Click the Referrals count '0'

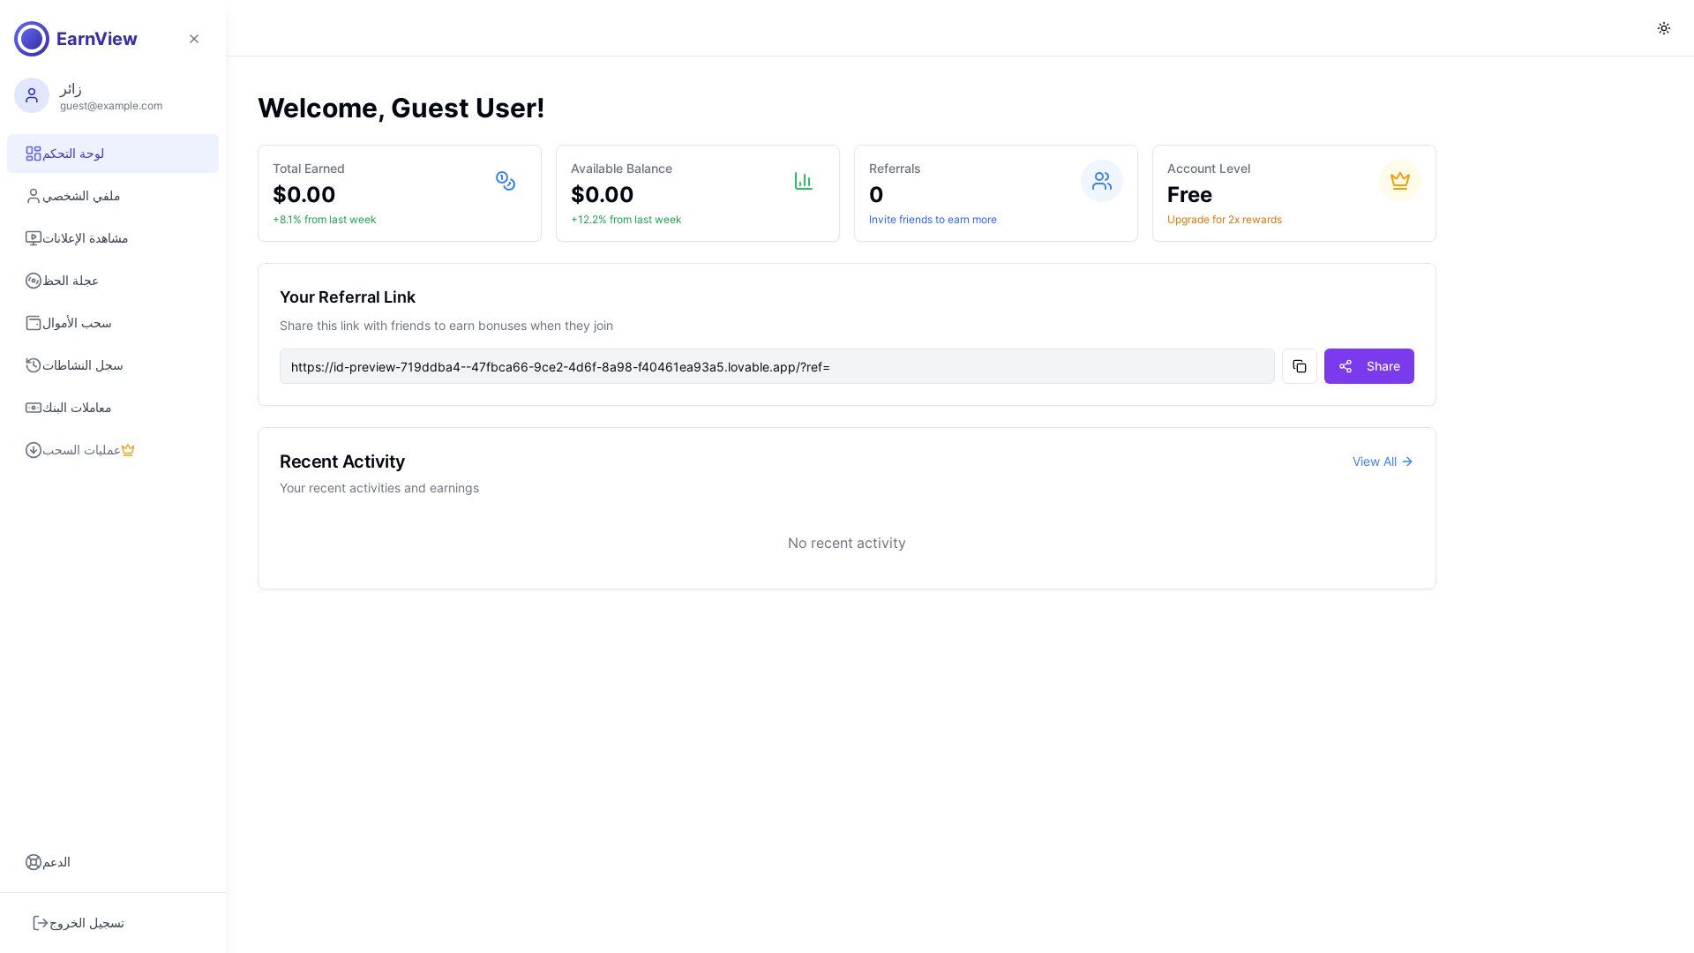tap(876, 194)
